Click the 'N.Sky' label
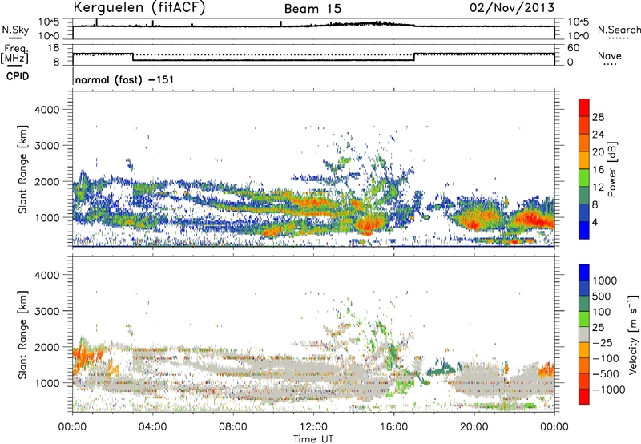Image resolution: width=641 pixels, height=444 pixels. [15, 30]
